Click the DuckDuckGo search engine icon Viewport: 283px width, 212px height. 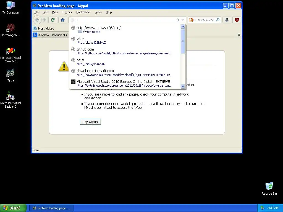(x=191, y=20)
